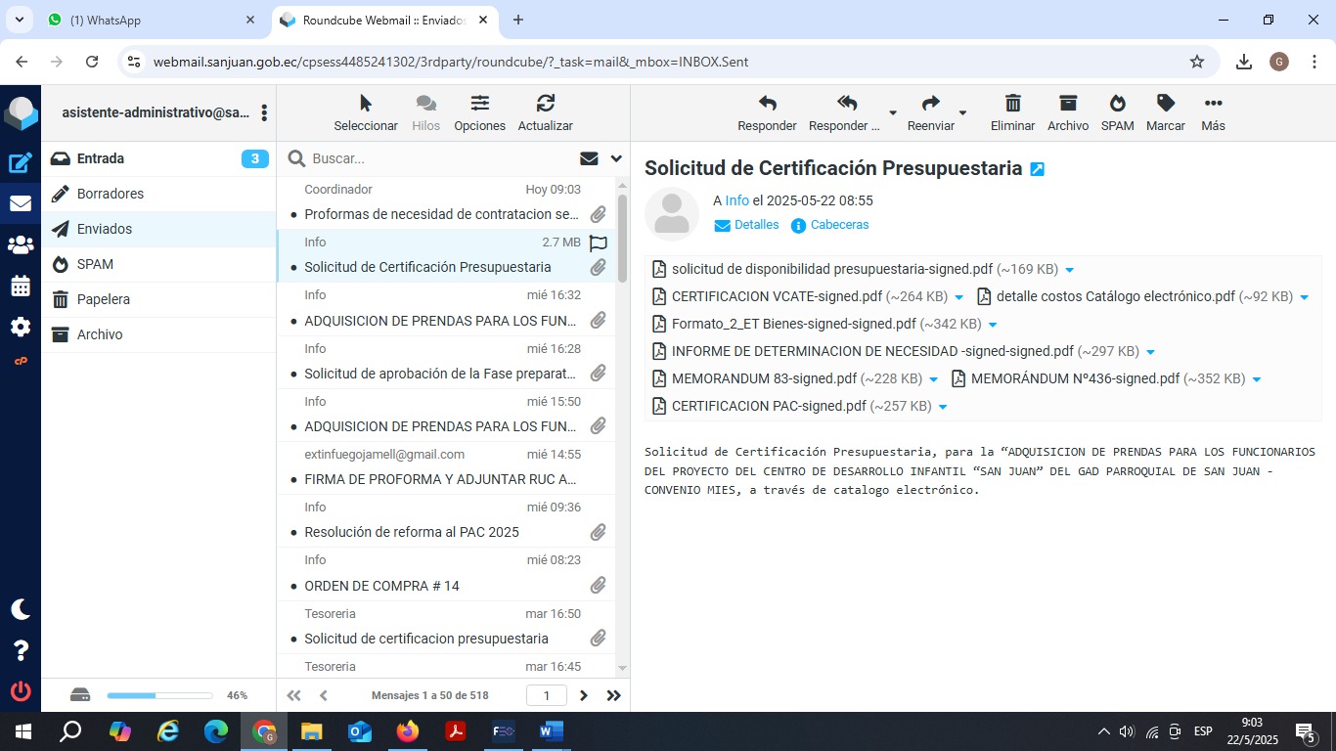Click the Detalles link

pyautogui.click(x=756, y=225)
